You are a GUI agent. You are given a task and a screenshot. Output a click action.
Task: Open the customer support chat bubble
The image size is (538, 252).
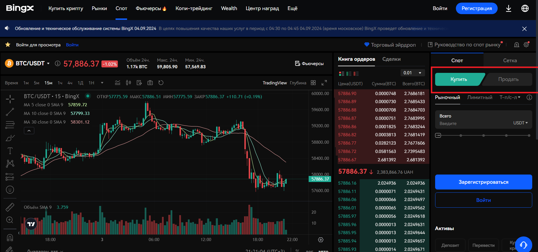[523, 245]
